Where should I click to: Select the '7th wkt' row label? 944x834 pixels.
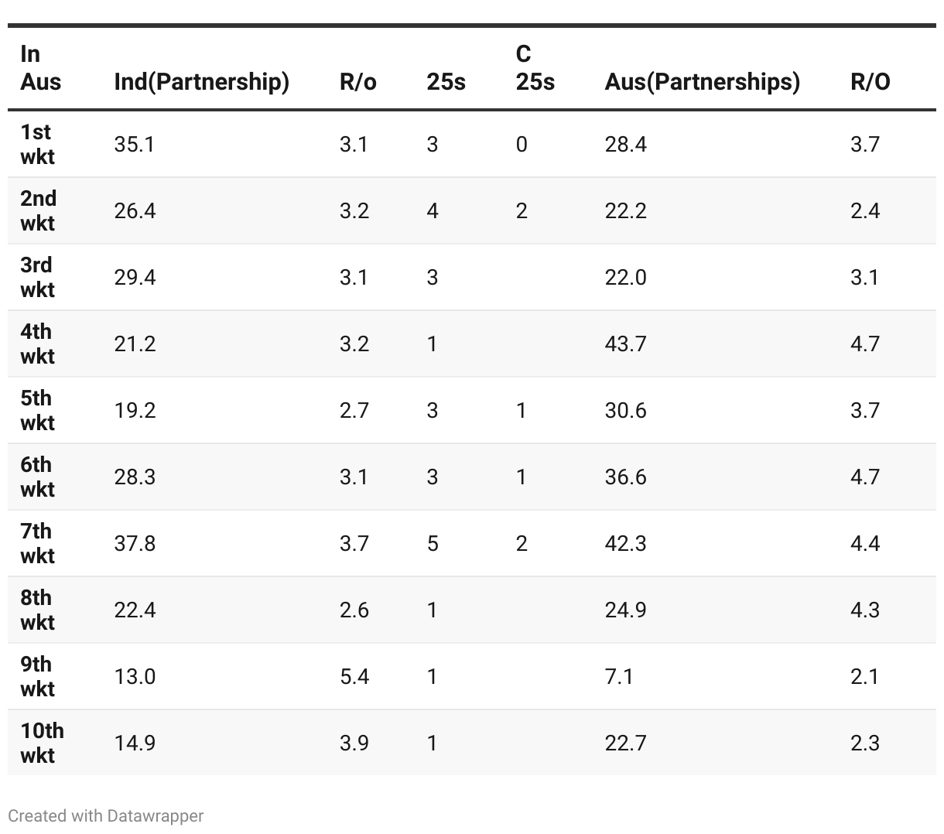coord(37,544)
